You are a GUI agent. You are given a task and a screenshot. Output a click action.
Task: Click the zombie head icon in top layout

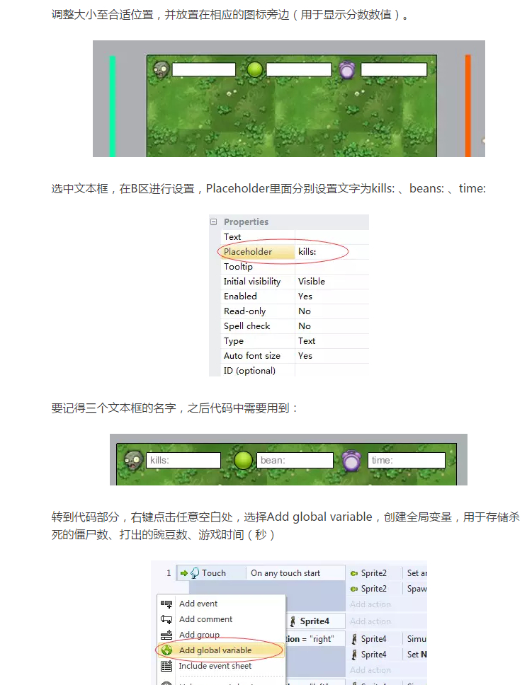pos(161,69)
